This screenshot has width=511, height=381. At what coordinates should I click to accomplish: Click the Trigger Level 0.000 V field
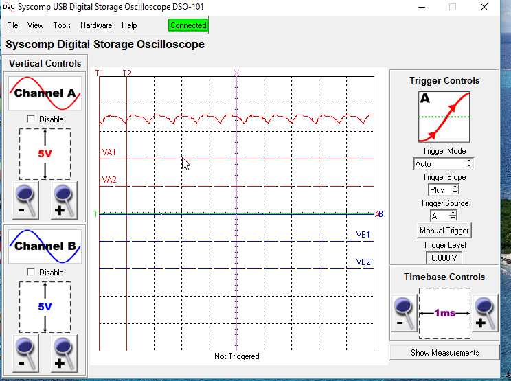[x=444, y=258]
